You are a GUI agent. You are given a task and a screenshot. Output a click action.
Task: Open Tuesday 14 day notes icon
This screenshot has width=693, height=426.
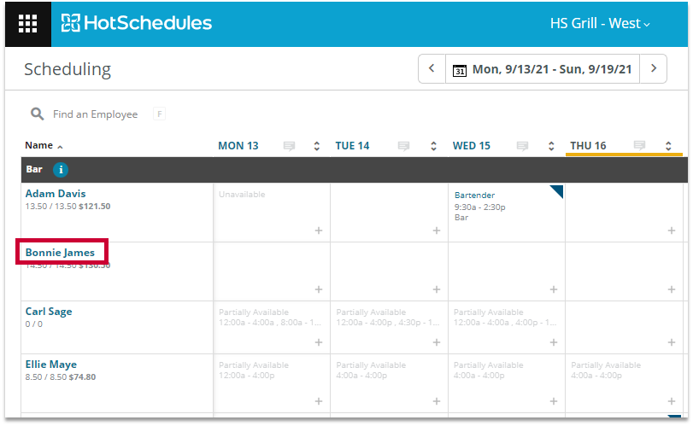tap(403, 146)
